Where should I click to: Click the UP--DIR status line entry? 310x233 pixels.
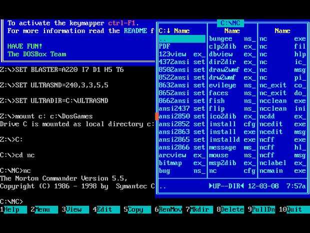pos(226,186)
